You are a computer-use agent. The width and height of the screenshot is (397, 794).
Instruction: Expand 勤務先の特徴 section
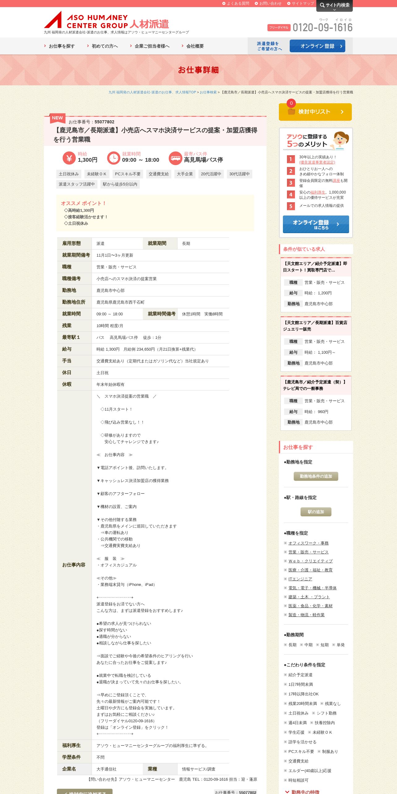coord(302,792)
